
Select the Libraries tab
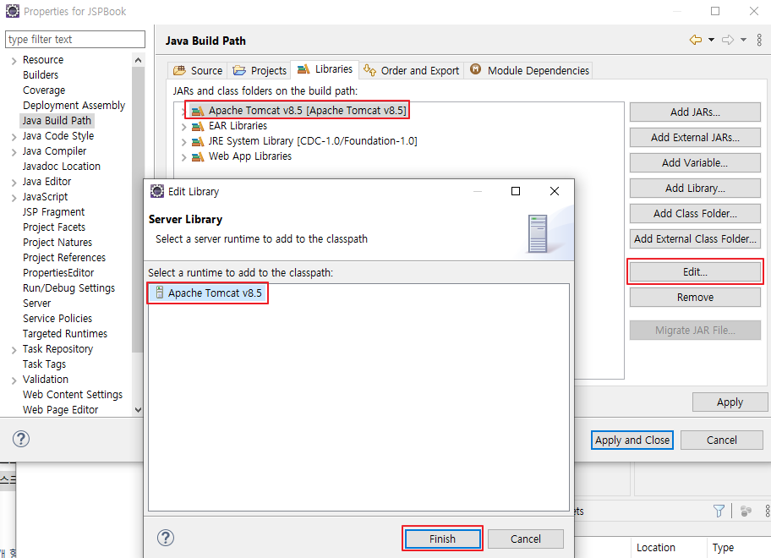pyautogui.click(x=325, y=69)
